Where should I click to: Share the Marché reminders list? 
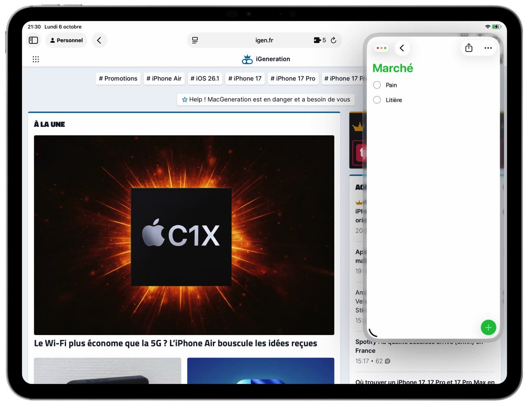[469, 48]
